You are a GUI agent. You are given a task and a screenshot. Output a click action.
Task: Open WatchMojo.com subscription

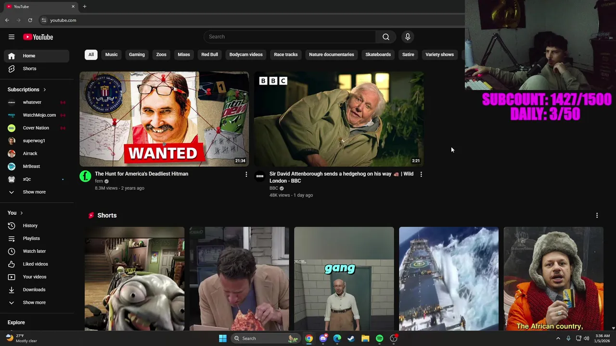(37, 115)
